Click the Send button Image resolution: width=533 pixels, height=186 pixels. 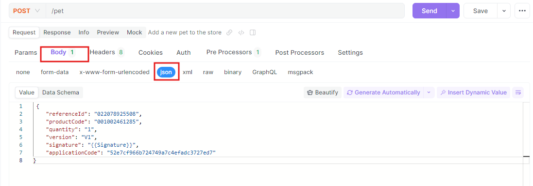(430, 11)
